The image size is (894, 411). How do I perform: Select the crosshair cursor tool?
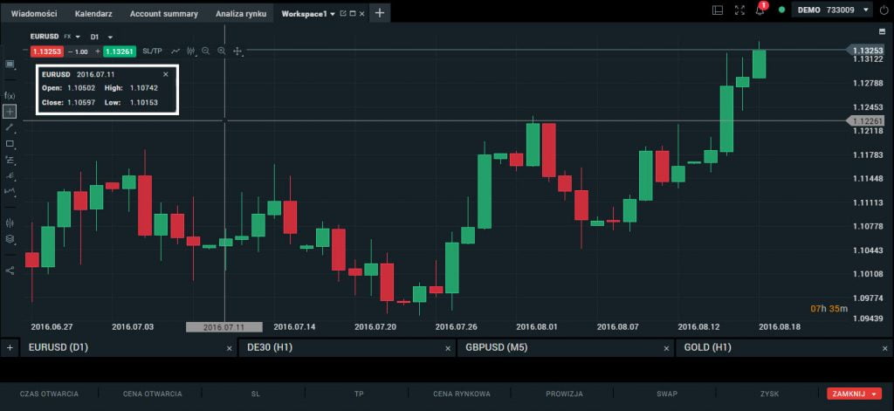[10, 112]
